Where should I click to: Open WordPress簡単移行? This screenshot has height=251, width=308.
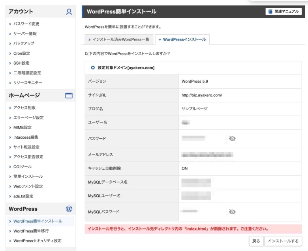pos(31,231)
